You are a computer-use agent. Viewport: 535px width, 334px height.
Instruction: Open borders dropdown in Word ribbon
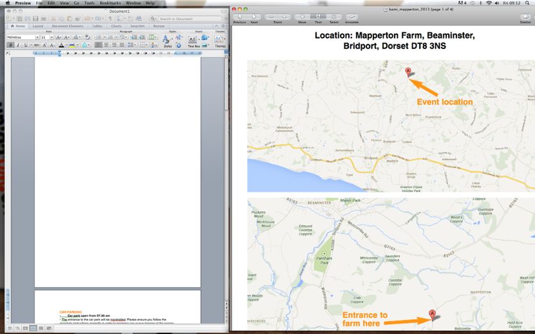[144, 45]
